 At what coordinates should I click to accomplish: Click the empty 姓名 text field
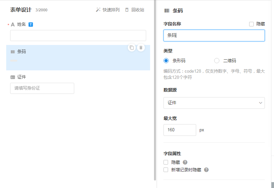click(78, 36)
